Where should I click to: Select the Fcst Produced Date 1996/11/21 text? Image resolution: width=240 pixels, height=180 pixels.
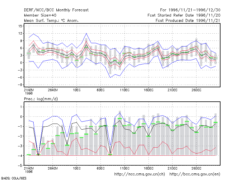[x=188, y=20]
